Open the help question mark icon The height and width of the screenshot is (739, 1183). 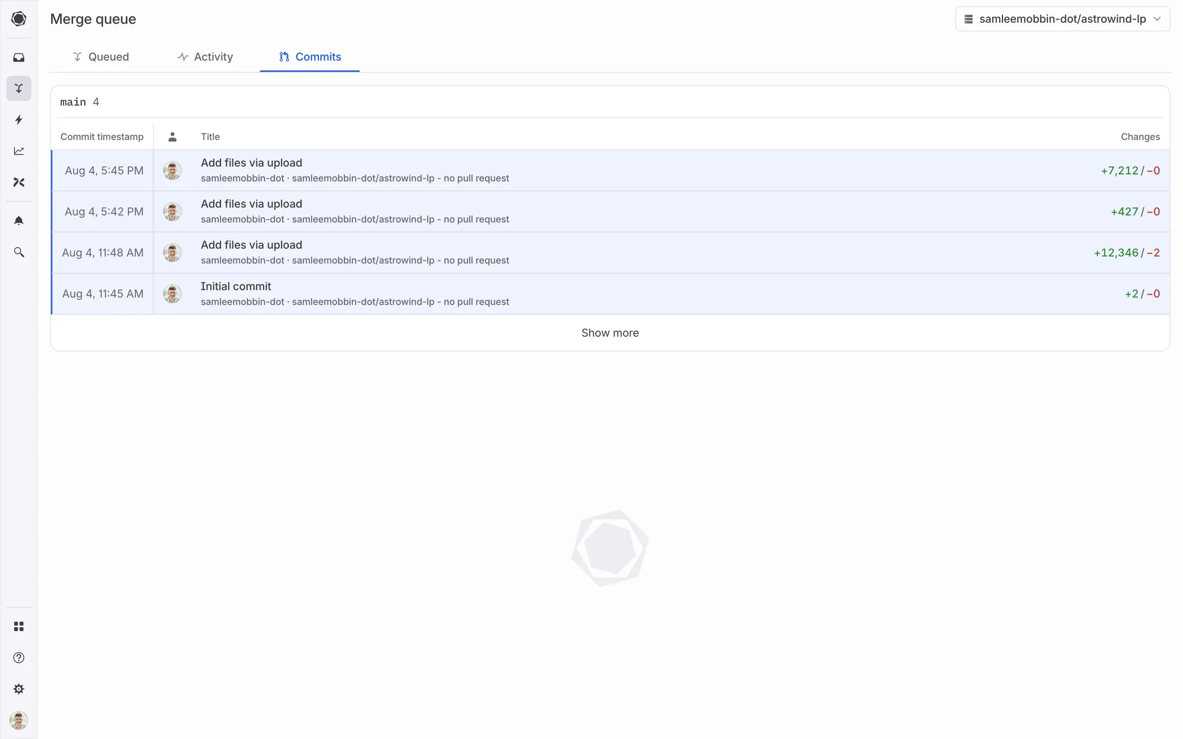(18, 658)
